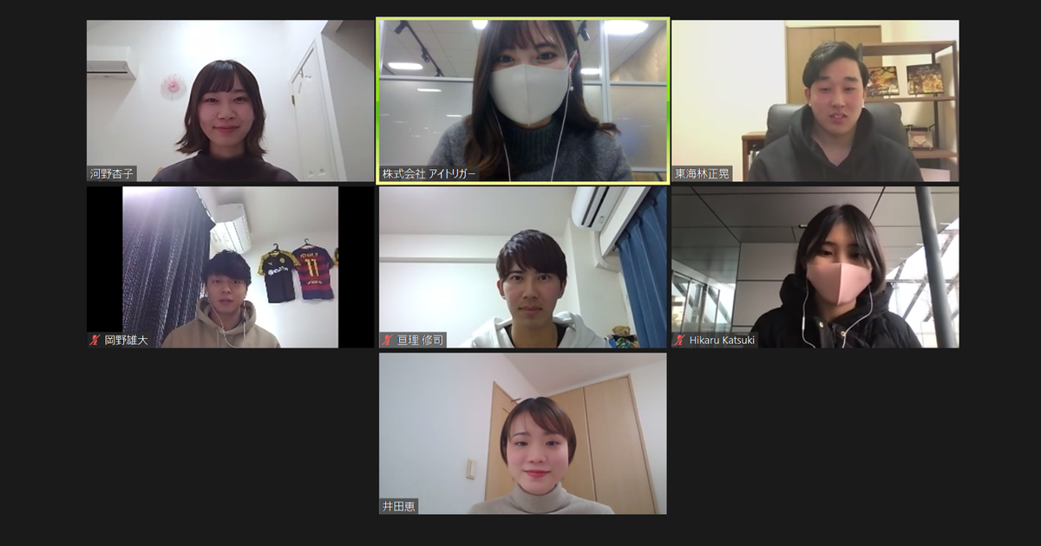Open 岡野雄大's video tile

click(x=230, y=267)
